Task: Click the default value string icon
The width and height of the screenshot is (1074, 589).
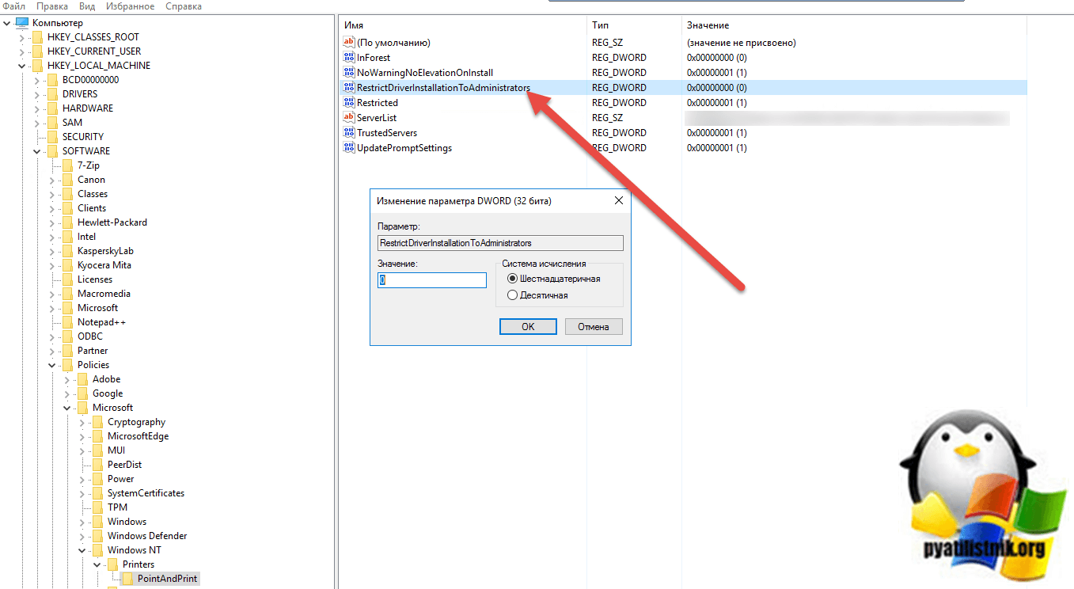Action: 349,42
